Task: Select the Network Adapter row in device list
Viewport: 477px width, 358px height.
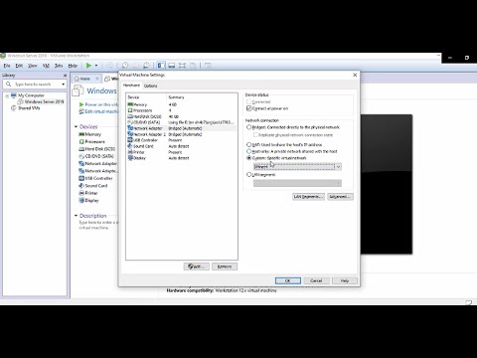Action: (x=182, y=128)
